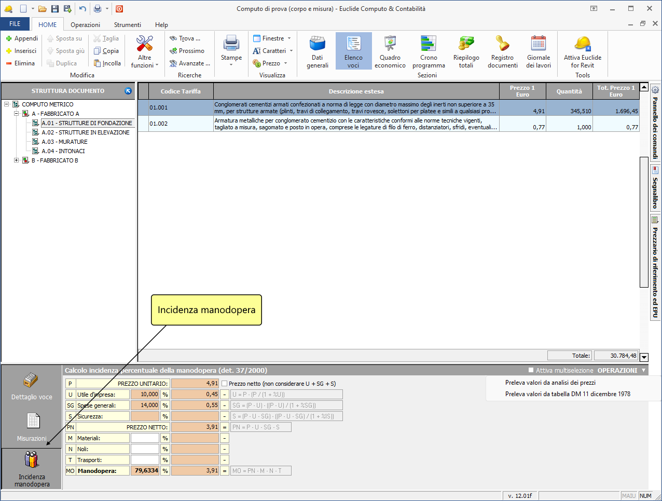
Task: Enable the Prezzo netto checkbox
Action: (x=225, y=384)
